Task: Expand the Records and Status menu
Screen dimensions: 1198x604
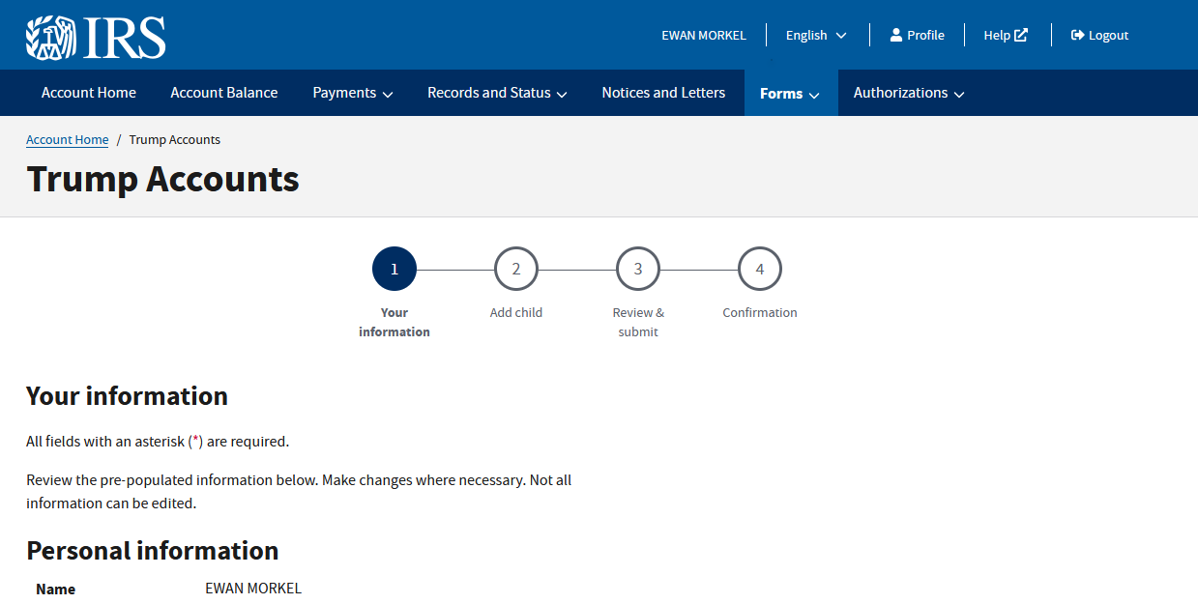Action: click(x=497, y=93)
